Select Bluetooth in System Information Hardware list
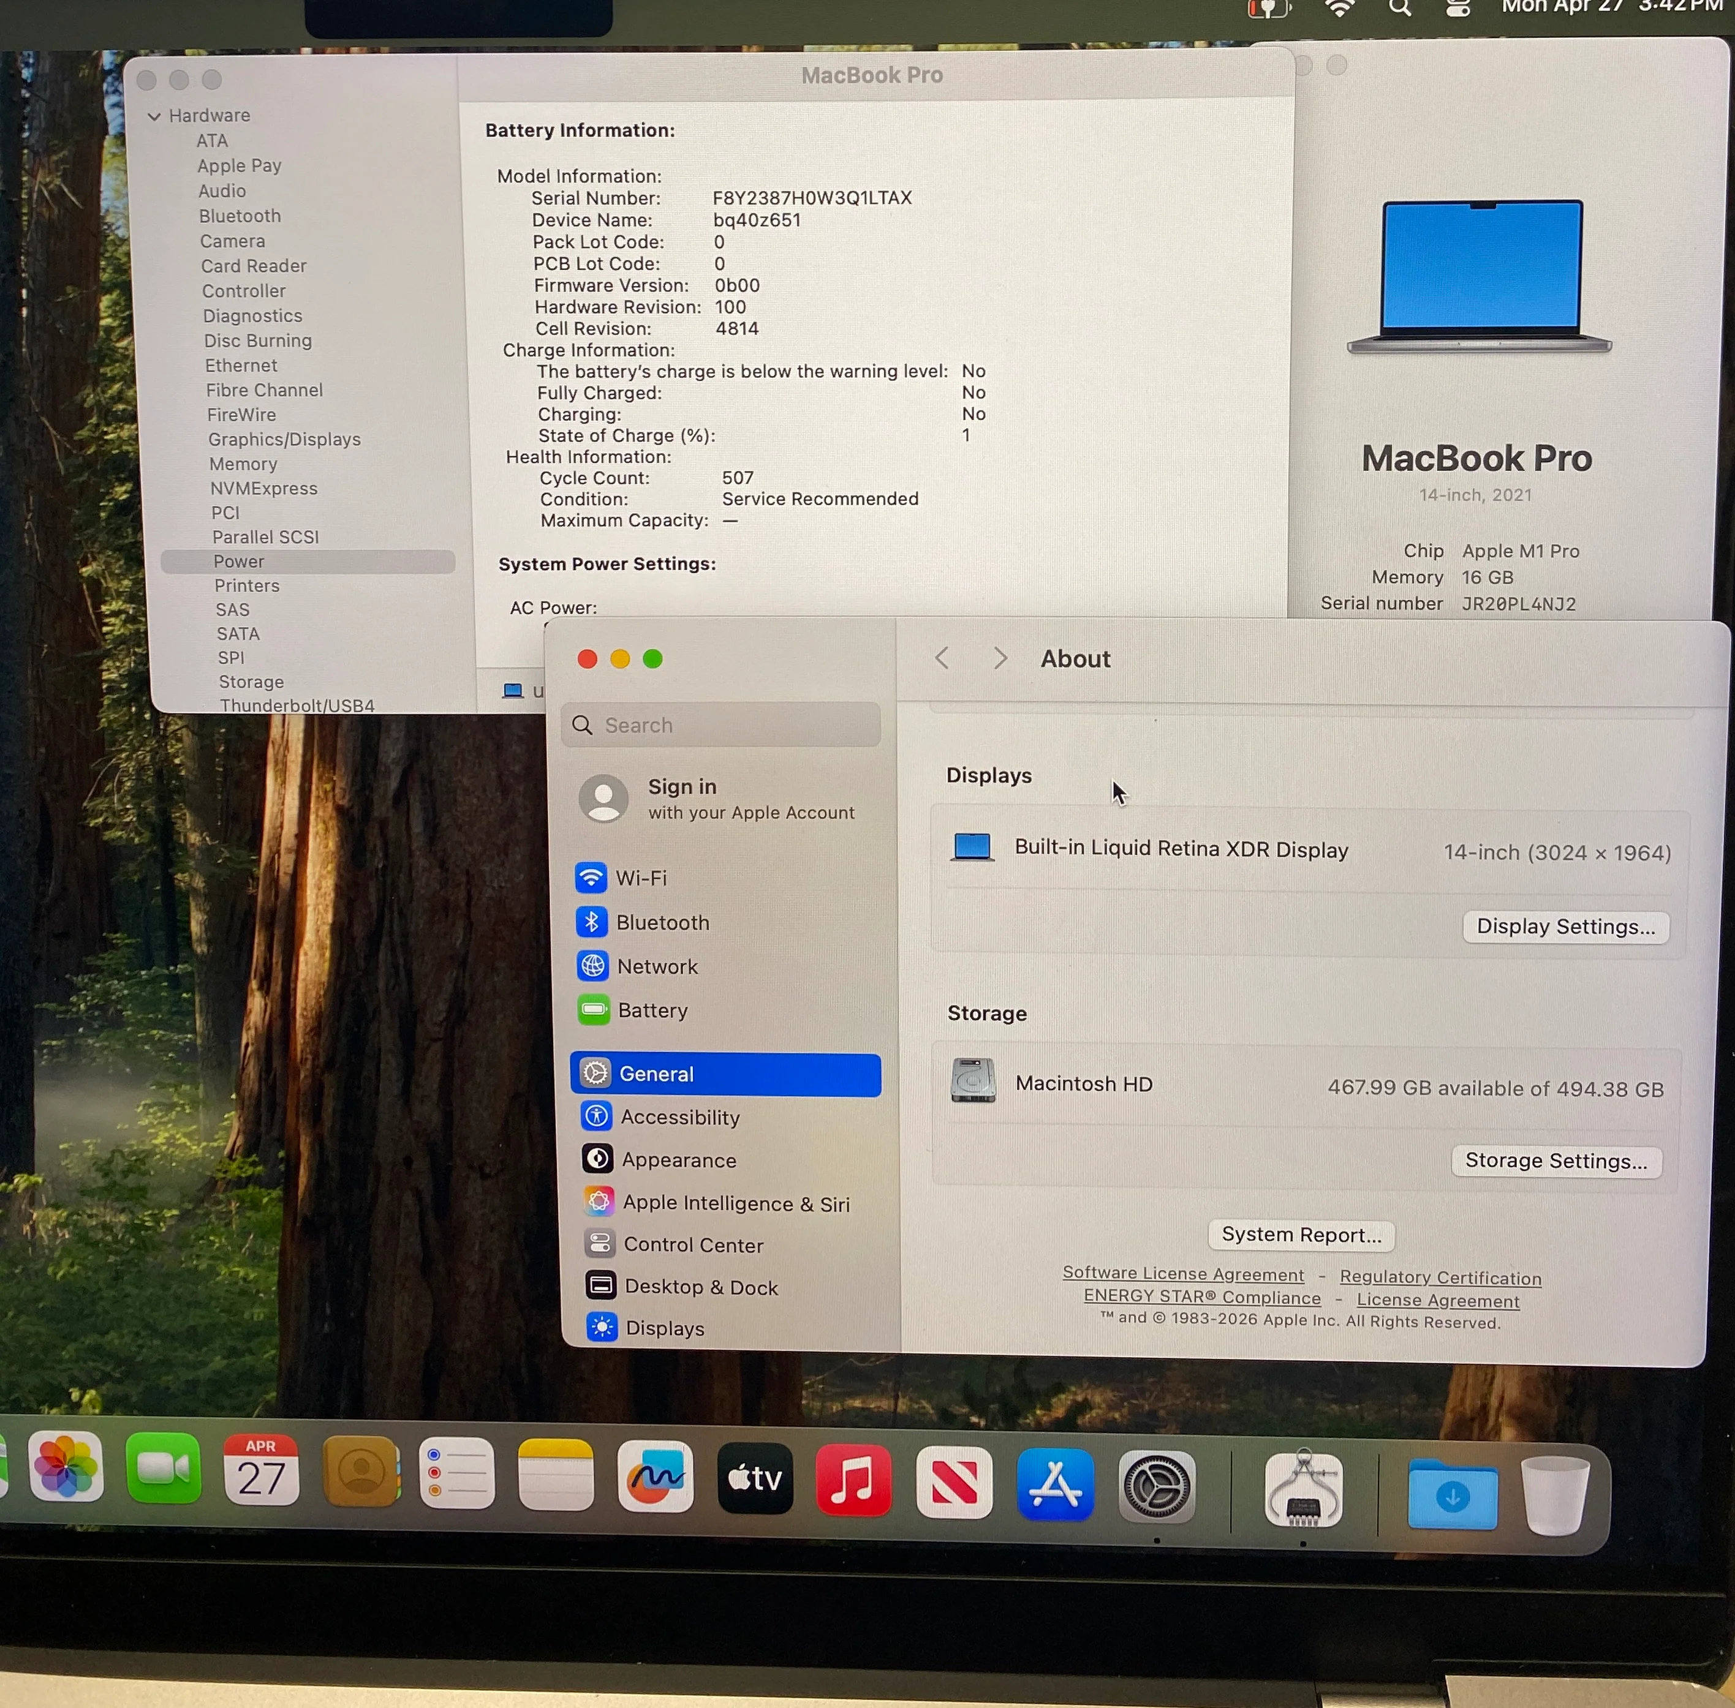The image size is (1735, 1708). tap(240, 216)
